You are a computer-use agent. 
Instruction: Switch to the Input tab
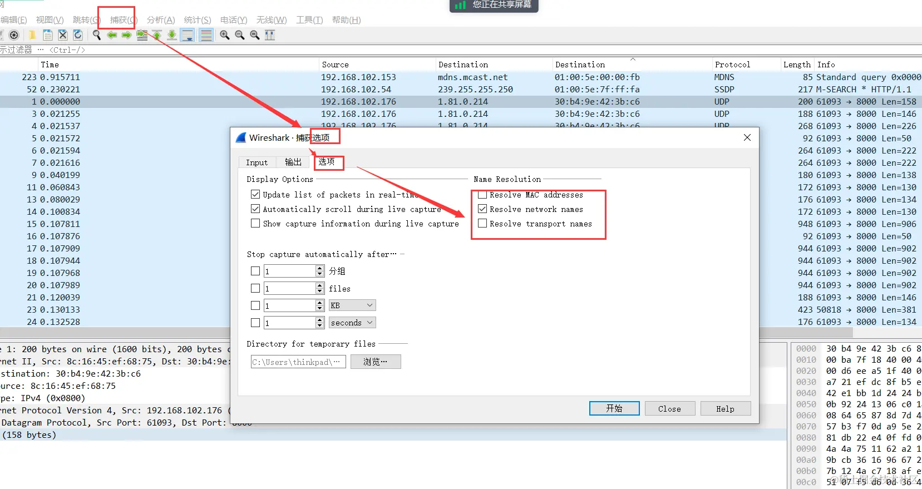[x=257, y=162]
